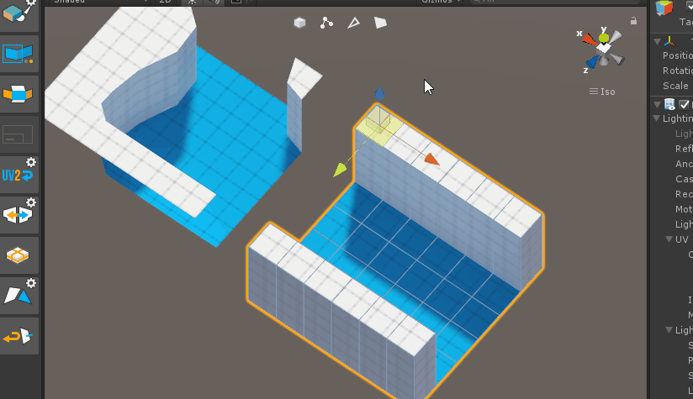Generate UV2 lightmap UVs
This screenshot has width=693, height=399.
pos(18,176)
